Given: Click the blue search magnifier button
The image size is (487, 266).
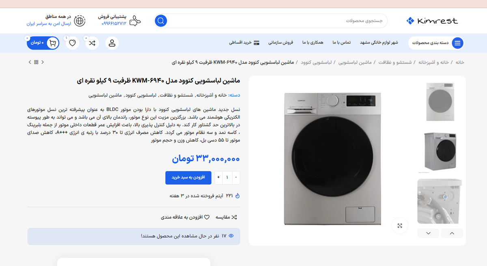Looking at the screenshot, I should click(161, 21).
